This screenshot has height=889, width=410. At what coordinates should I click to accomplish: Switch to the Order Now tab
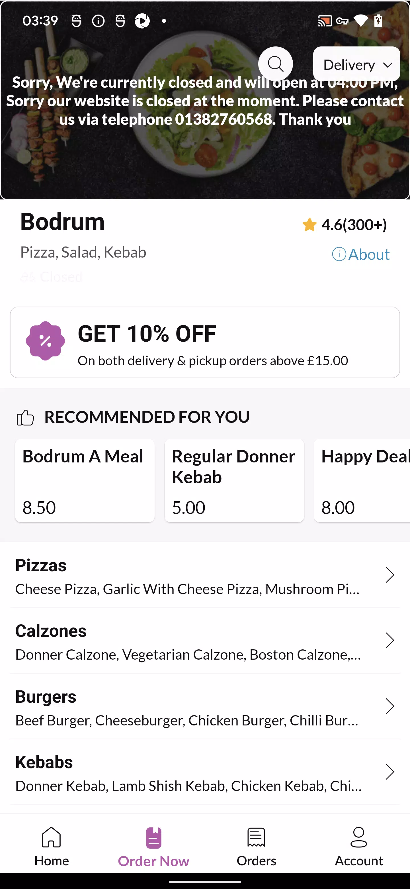click(153, 846)
